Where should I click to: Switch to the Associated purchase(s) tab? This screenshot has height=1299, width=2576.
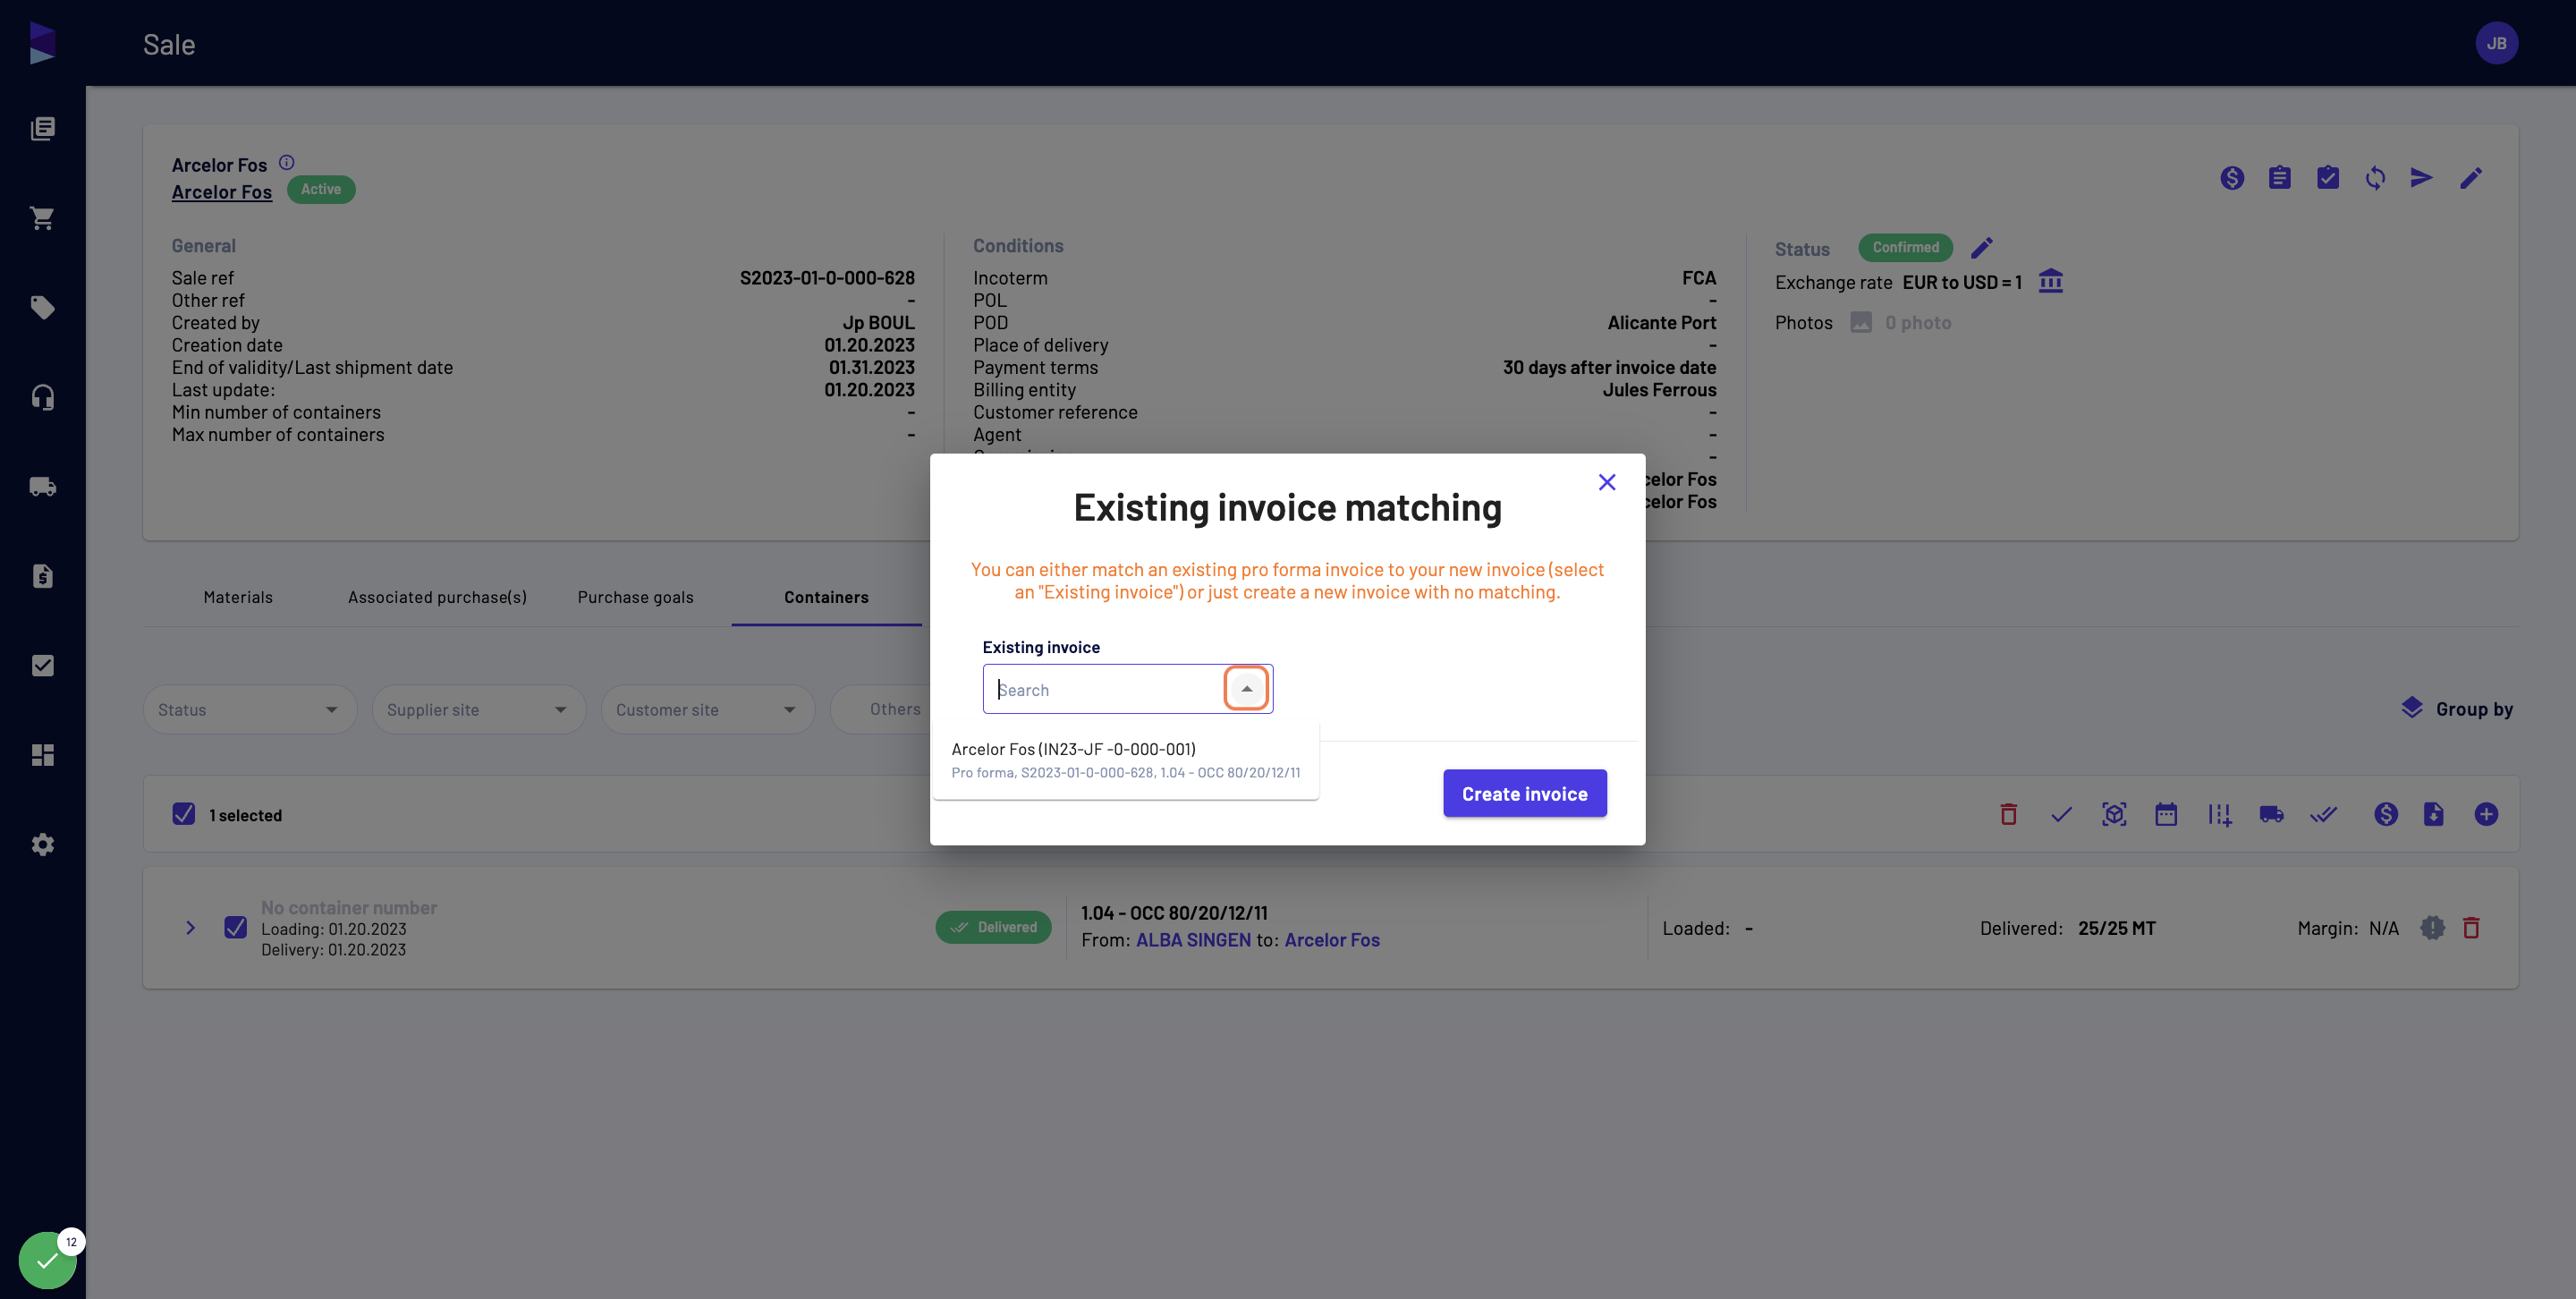tap(437, 597)
